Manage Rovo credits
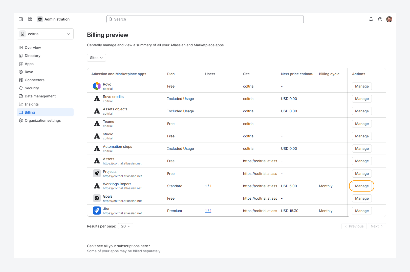This screenshot has width=410, height=272. click(x=362, y=99)
